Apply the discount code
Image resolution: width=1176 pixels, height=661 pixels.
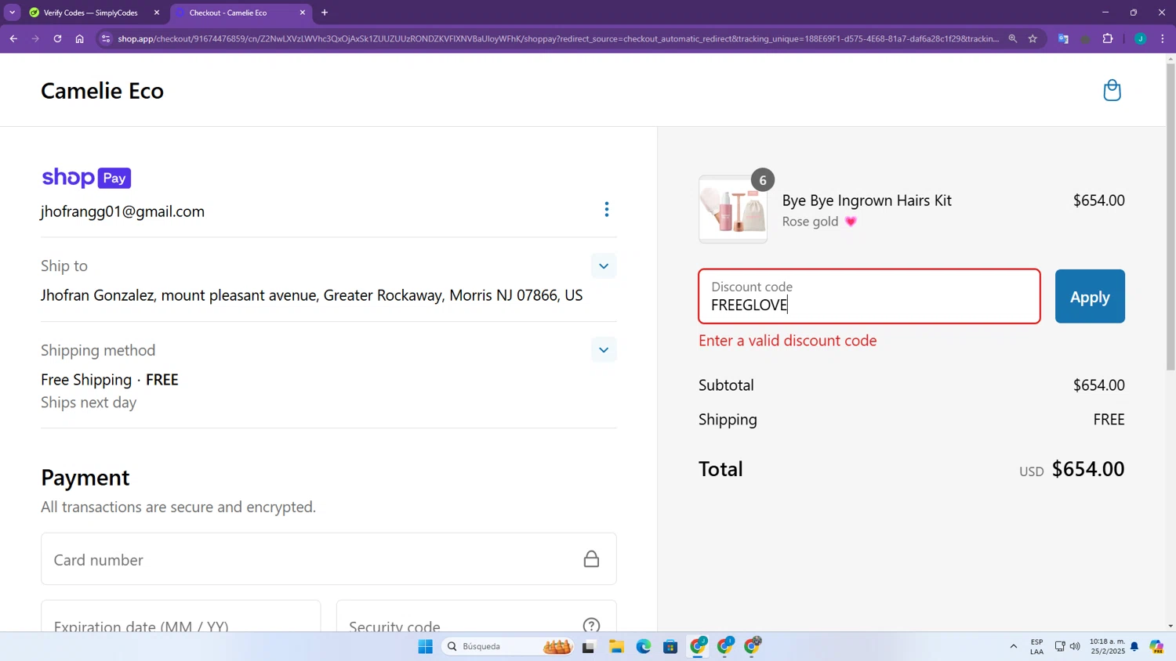click(x=1089, y=297)
